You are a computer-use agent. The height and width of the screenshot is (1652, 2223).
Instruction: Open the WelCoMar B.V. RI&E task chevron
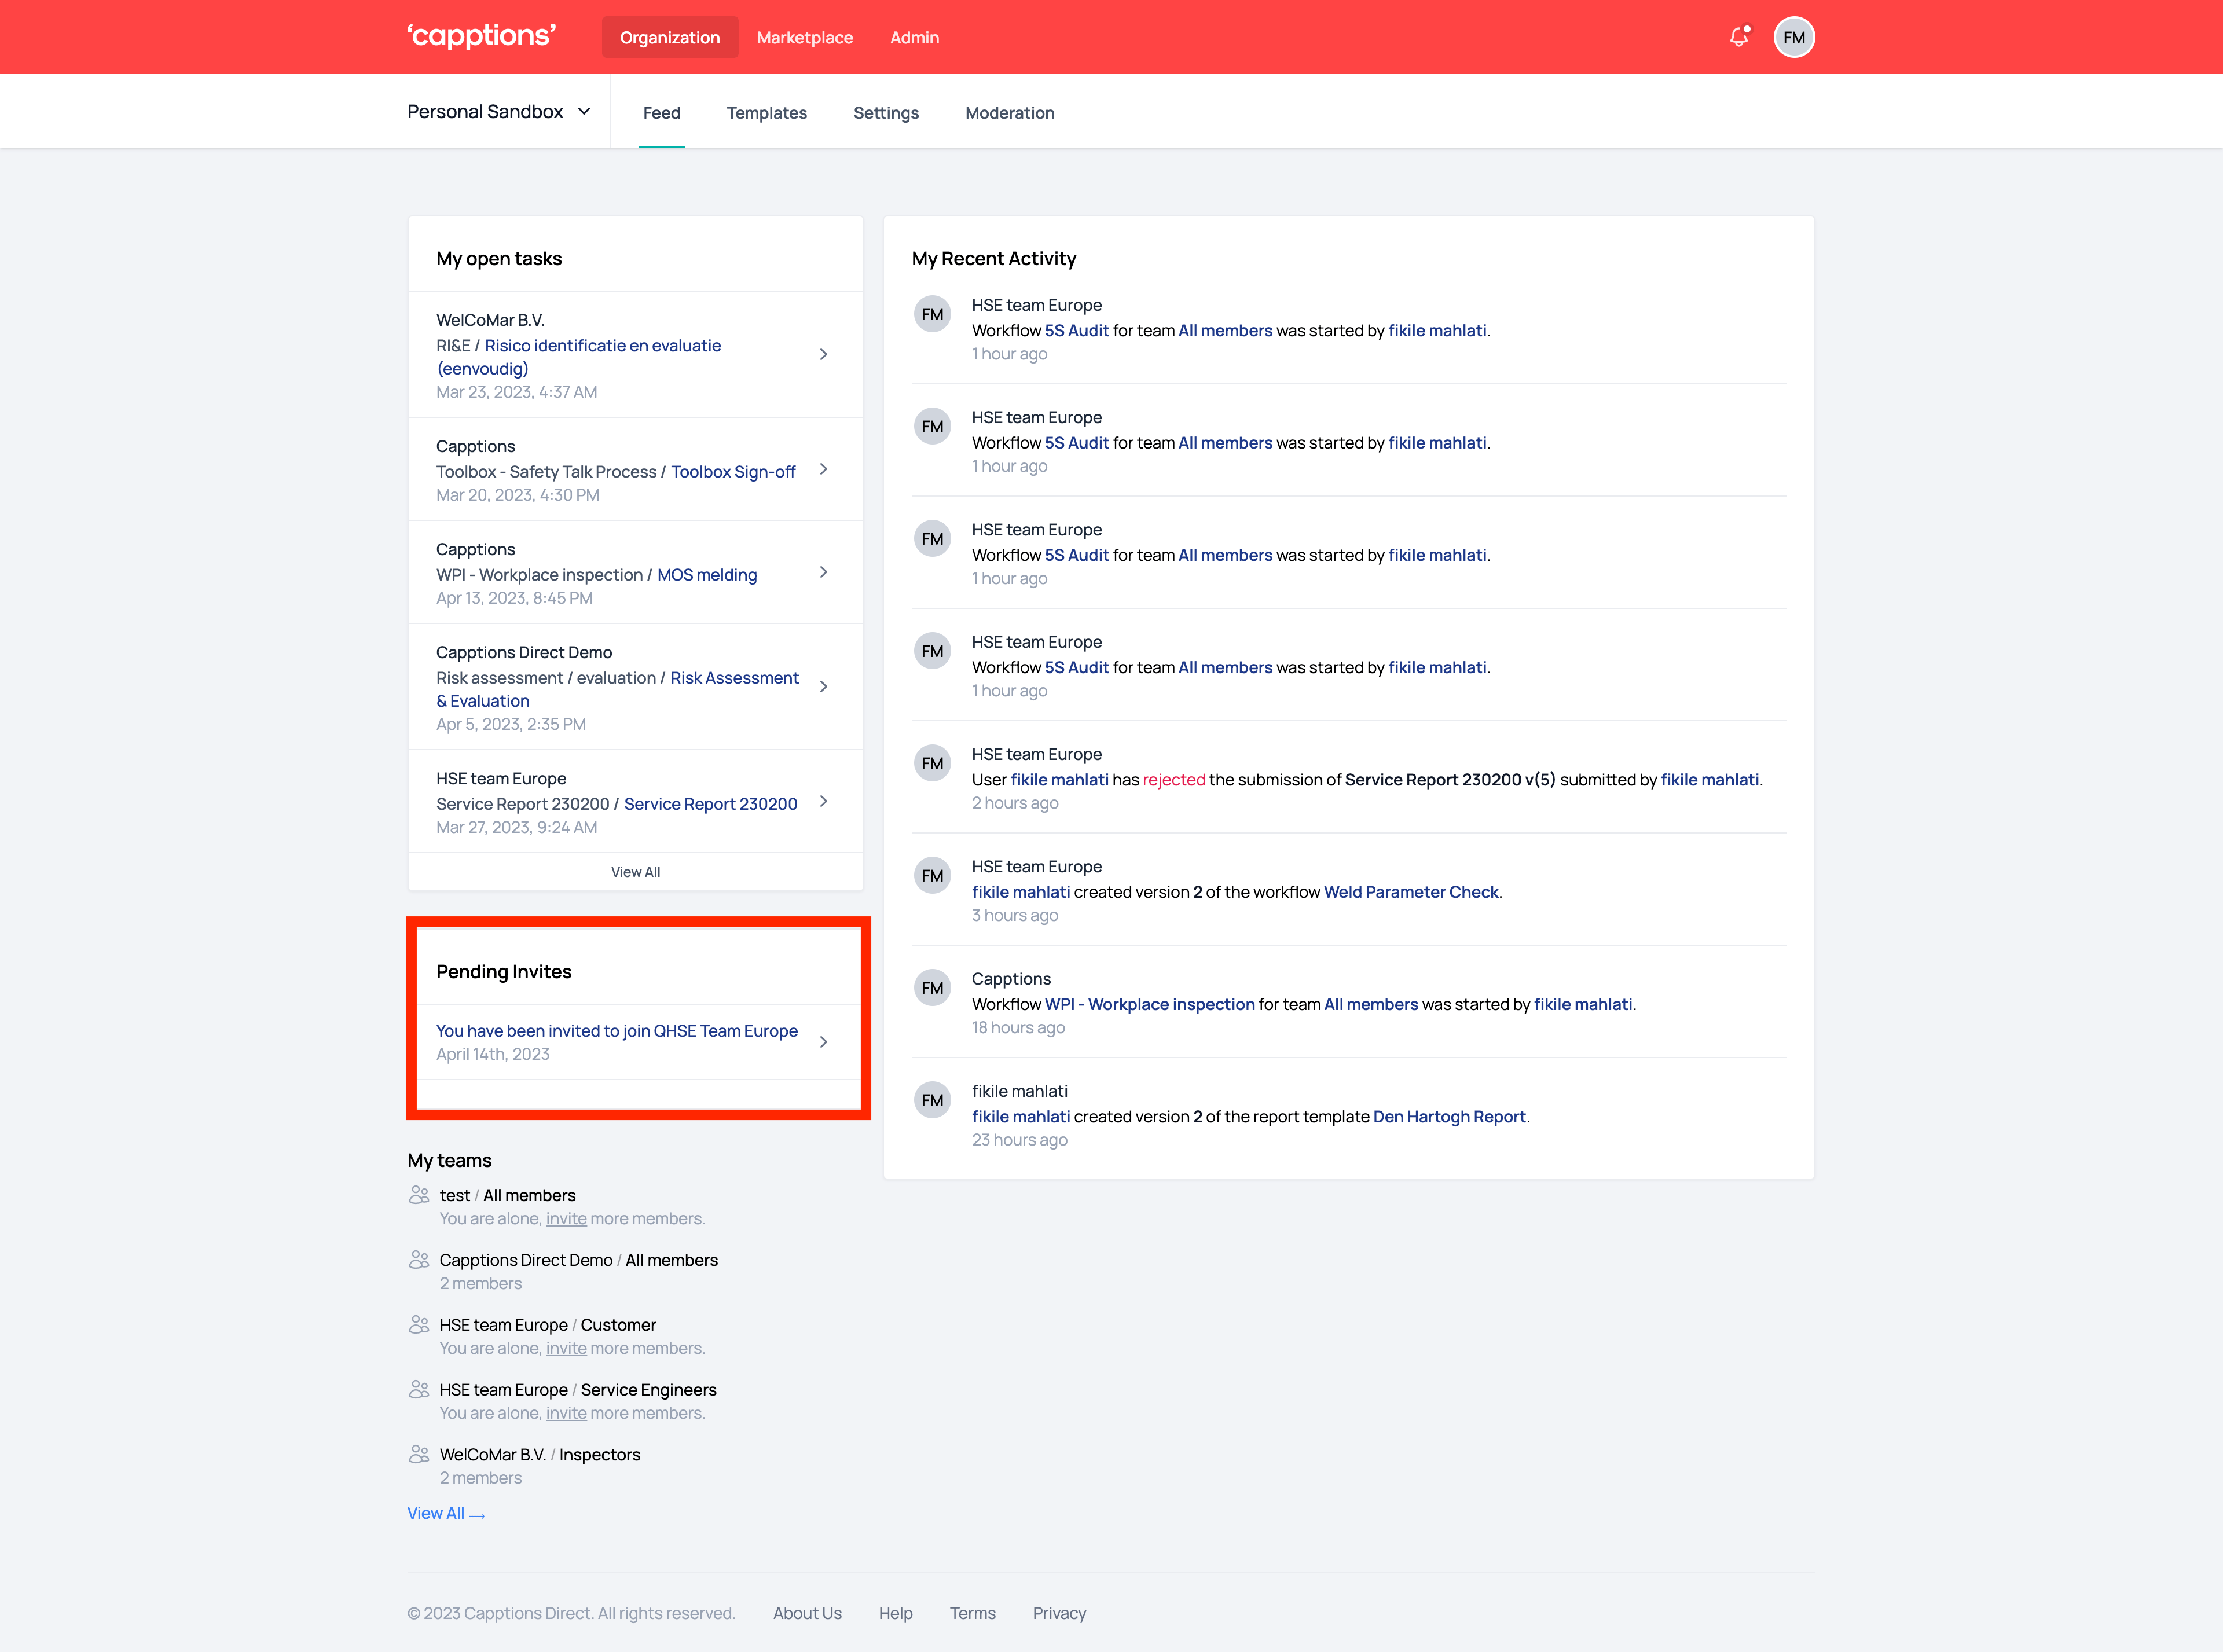click(823, 354)
